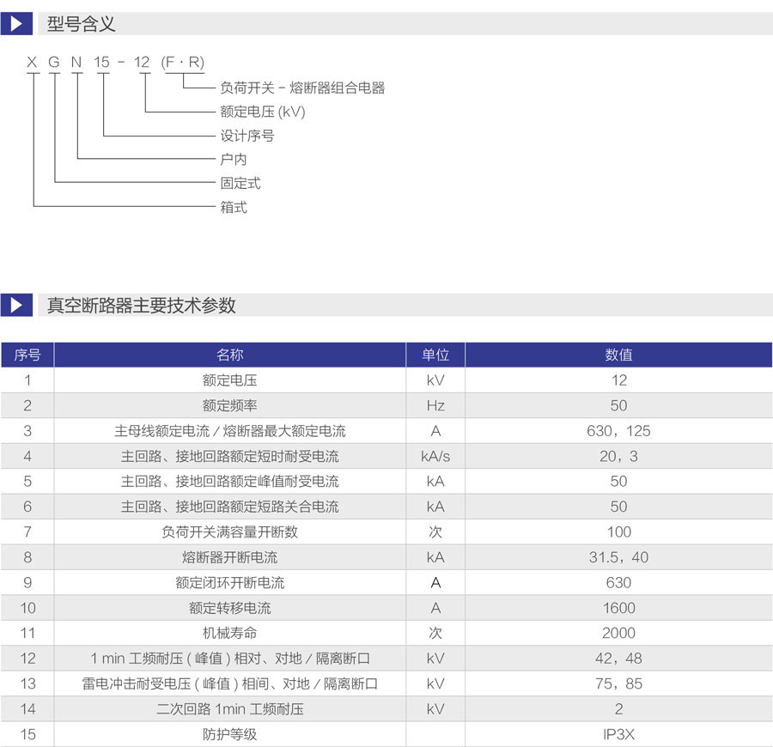Screen dimensions: 773x747
Task: Select the 负荷开关－熔断器组合电器 label
Action: tap(302, 88)
